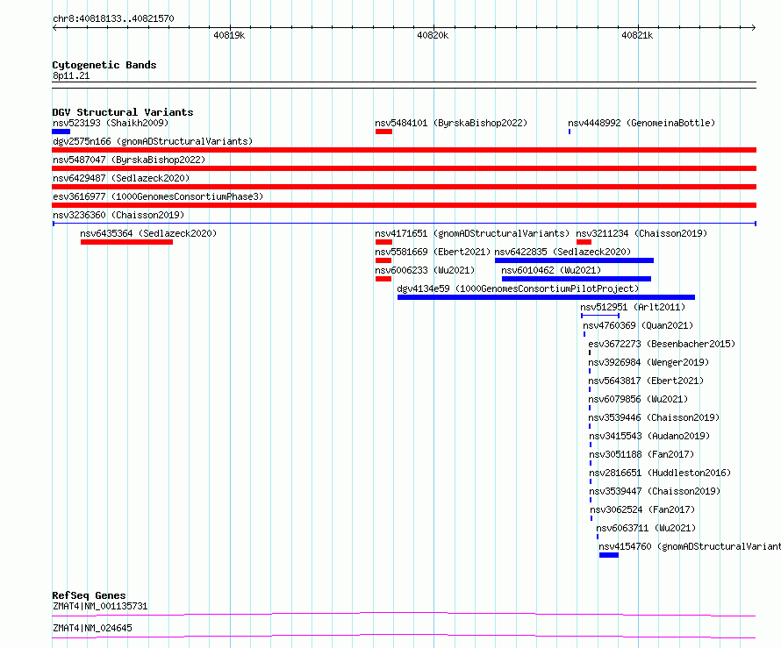Click the blue nsv4154760 variant bar
Screen dimensions: 781x648
609,555
